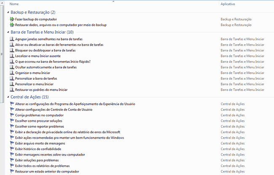Select Ativar ou desativar as barras de ferramentas na barra de tarefas
Image resolution: width=274 pixels, height=175 pixels.
click(59, 45)
